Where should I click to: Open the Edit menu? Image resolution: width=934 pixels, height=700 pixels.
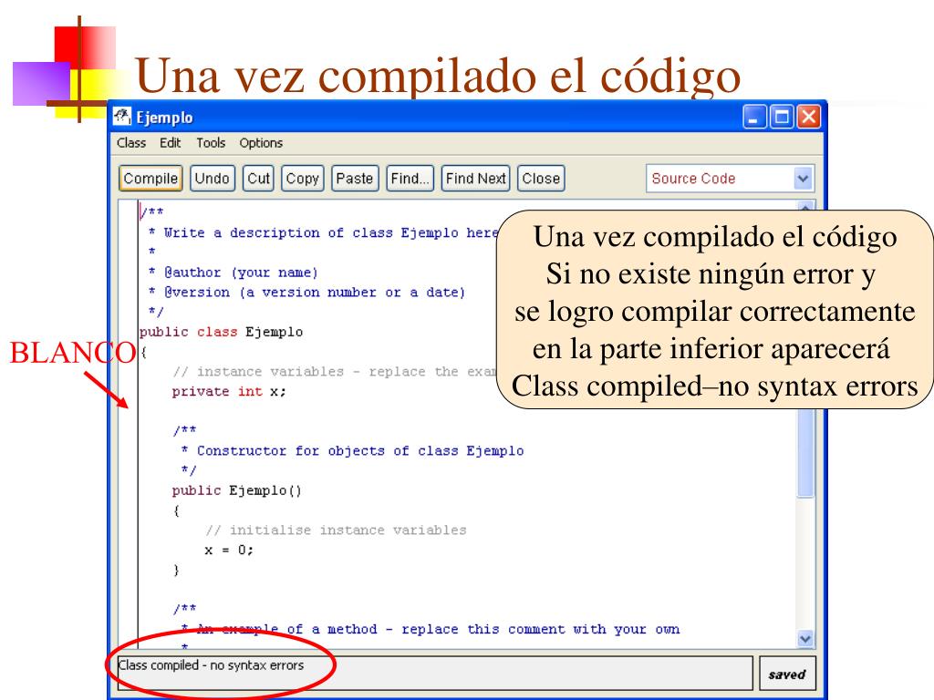(x=170, y=143)
